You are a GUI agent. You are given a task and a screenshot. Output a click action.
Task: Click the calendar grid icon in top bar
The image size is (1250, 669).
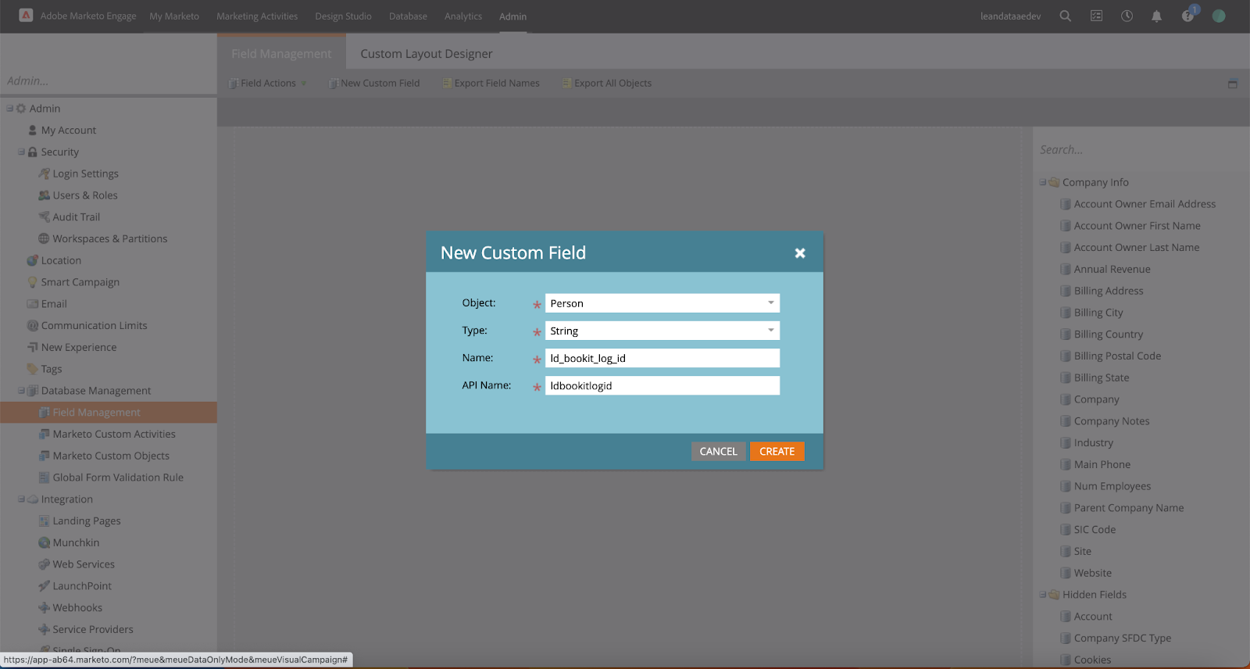(1096, 16)
